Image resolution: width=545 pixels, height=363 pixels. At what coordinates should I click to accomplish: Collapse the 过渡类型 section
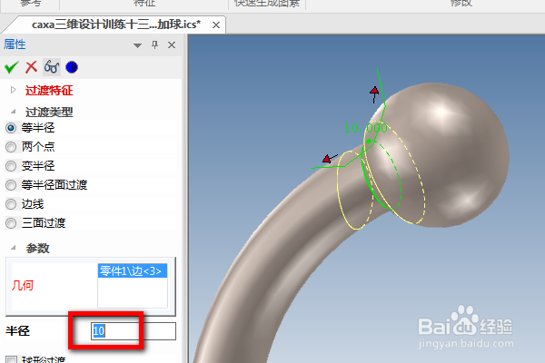pos(14,112)
